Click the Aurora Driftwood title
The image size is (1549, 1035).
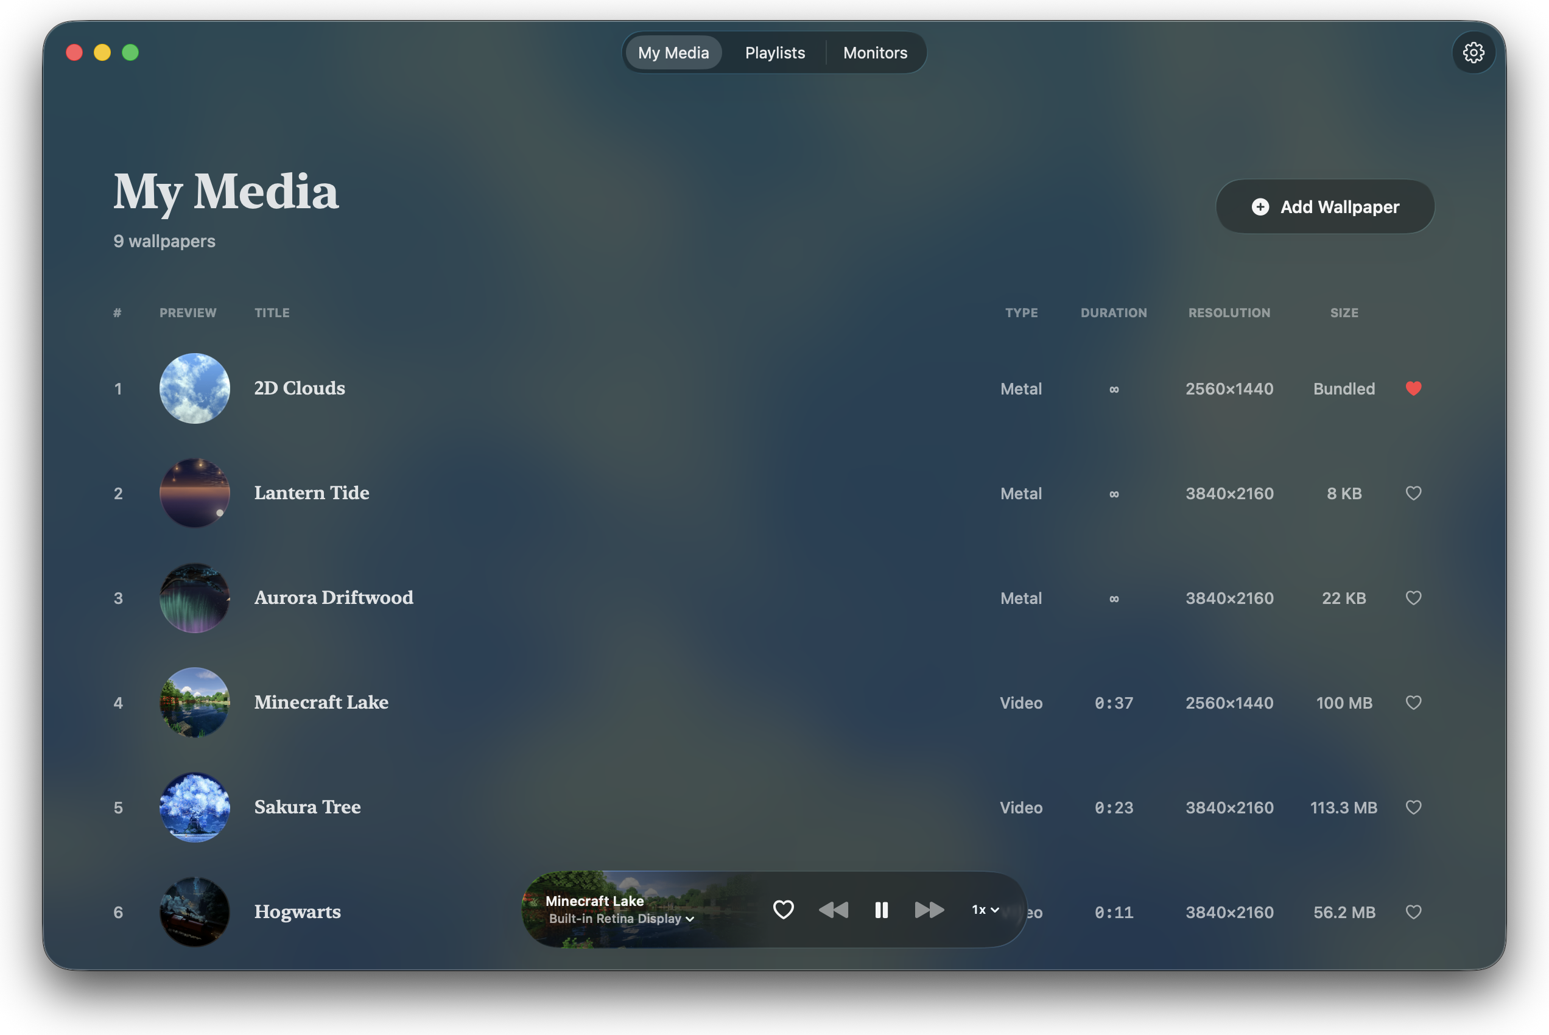pyautogui.click(x=334, y=598)
